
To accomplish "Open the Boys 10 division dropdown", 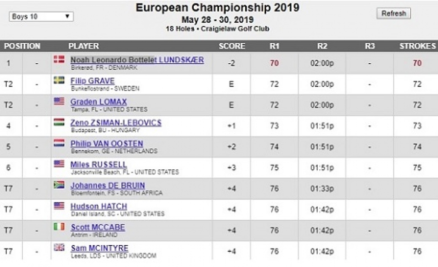I will click(41, 17).
